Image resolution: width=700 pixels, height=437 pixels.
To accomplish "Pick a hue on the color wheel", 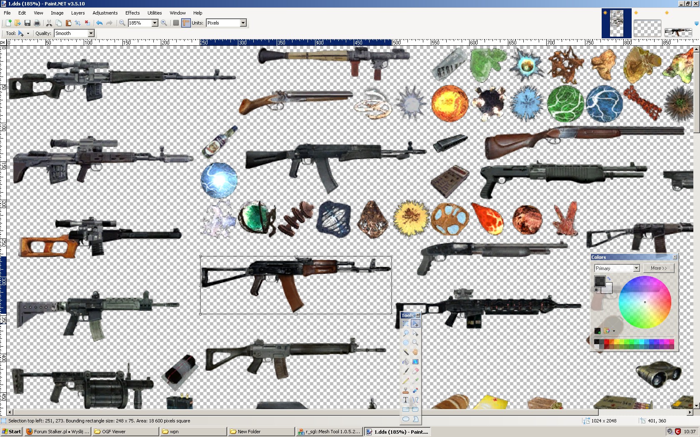I will pos(645,302).
